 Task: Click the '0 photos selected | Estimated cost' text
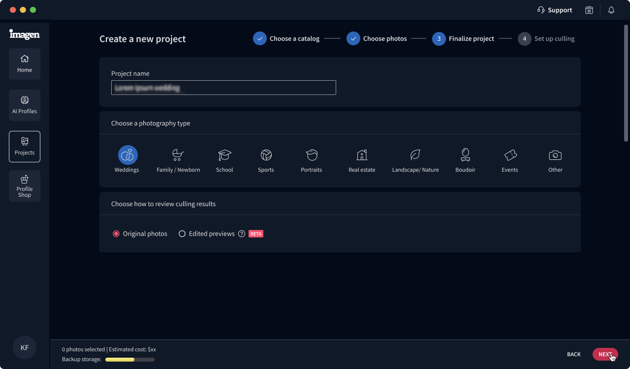coord(109,349)
